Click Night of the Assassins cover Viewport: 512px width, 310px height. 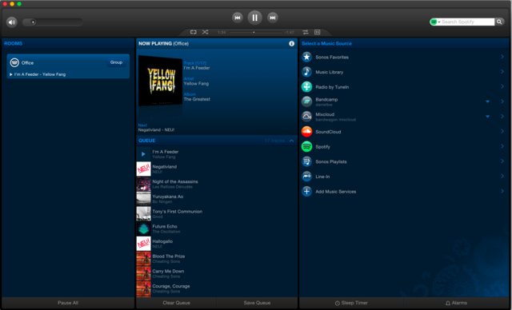[143, 184]
